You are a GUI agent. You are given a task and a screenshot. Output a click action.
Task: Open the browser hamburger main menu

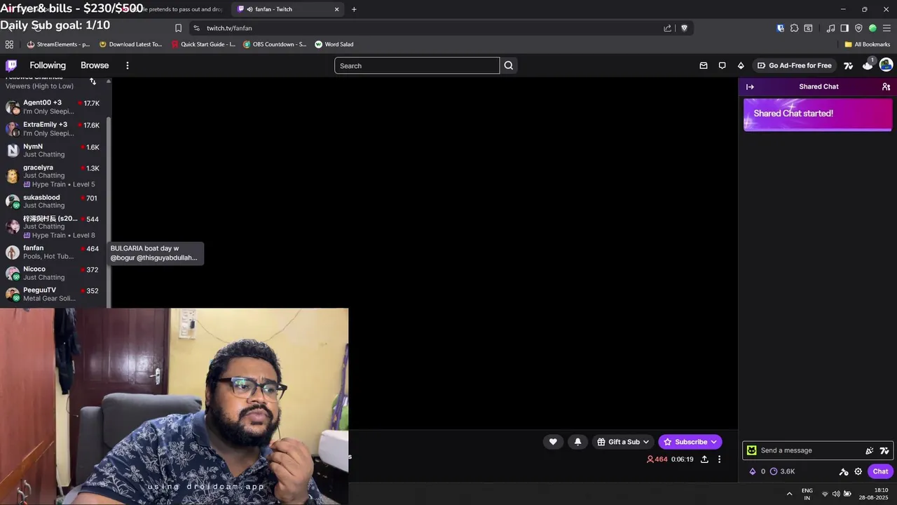886,28
